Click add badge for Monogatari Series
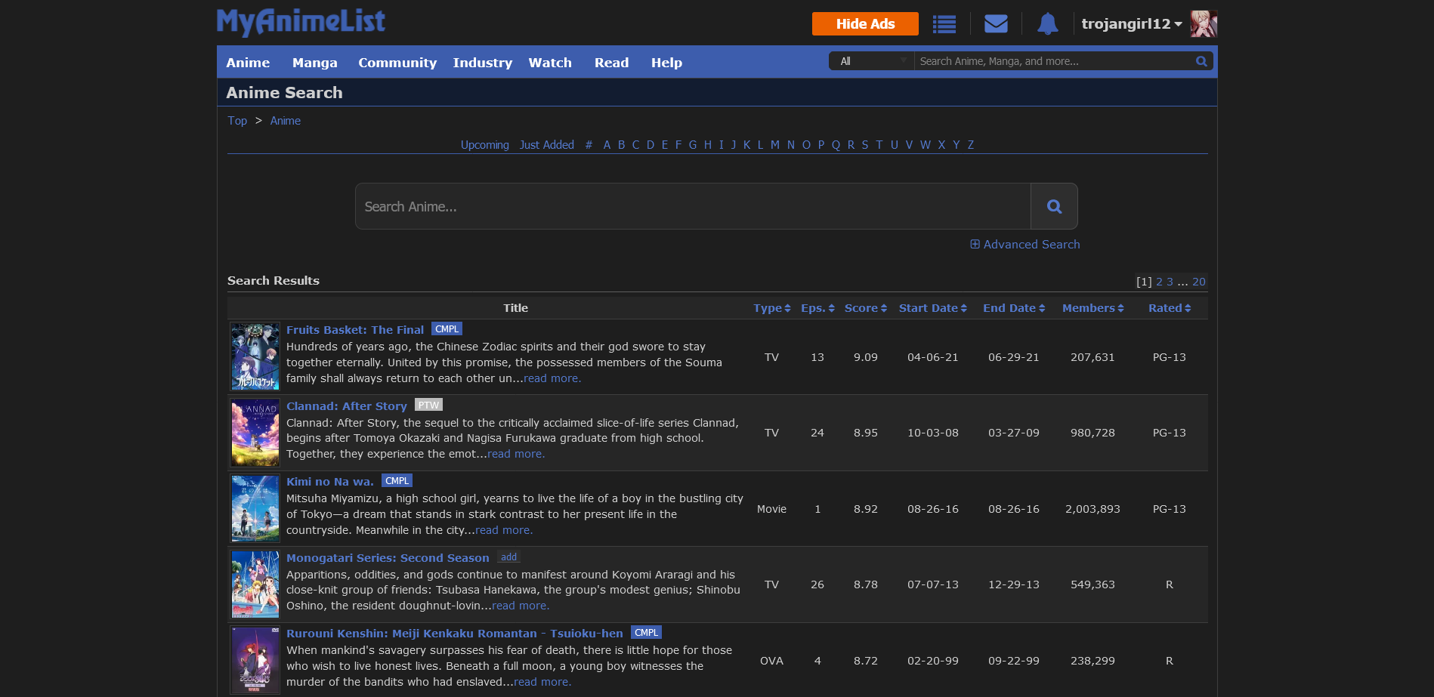This screenshot has width=1434, height=697. 508,557
